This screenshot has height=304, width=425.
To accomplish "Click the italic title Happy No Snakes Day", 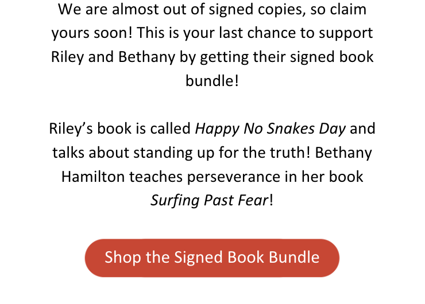I will tap(271, 128).
